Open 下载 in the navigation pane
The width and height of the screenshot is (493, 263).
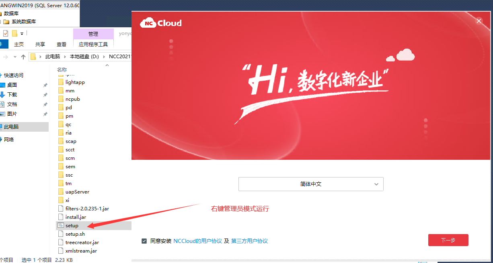12,94
